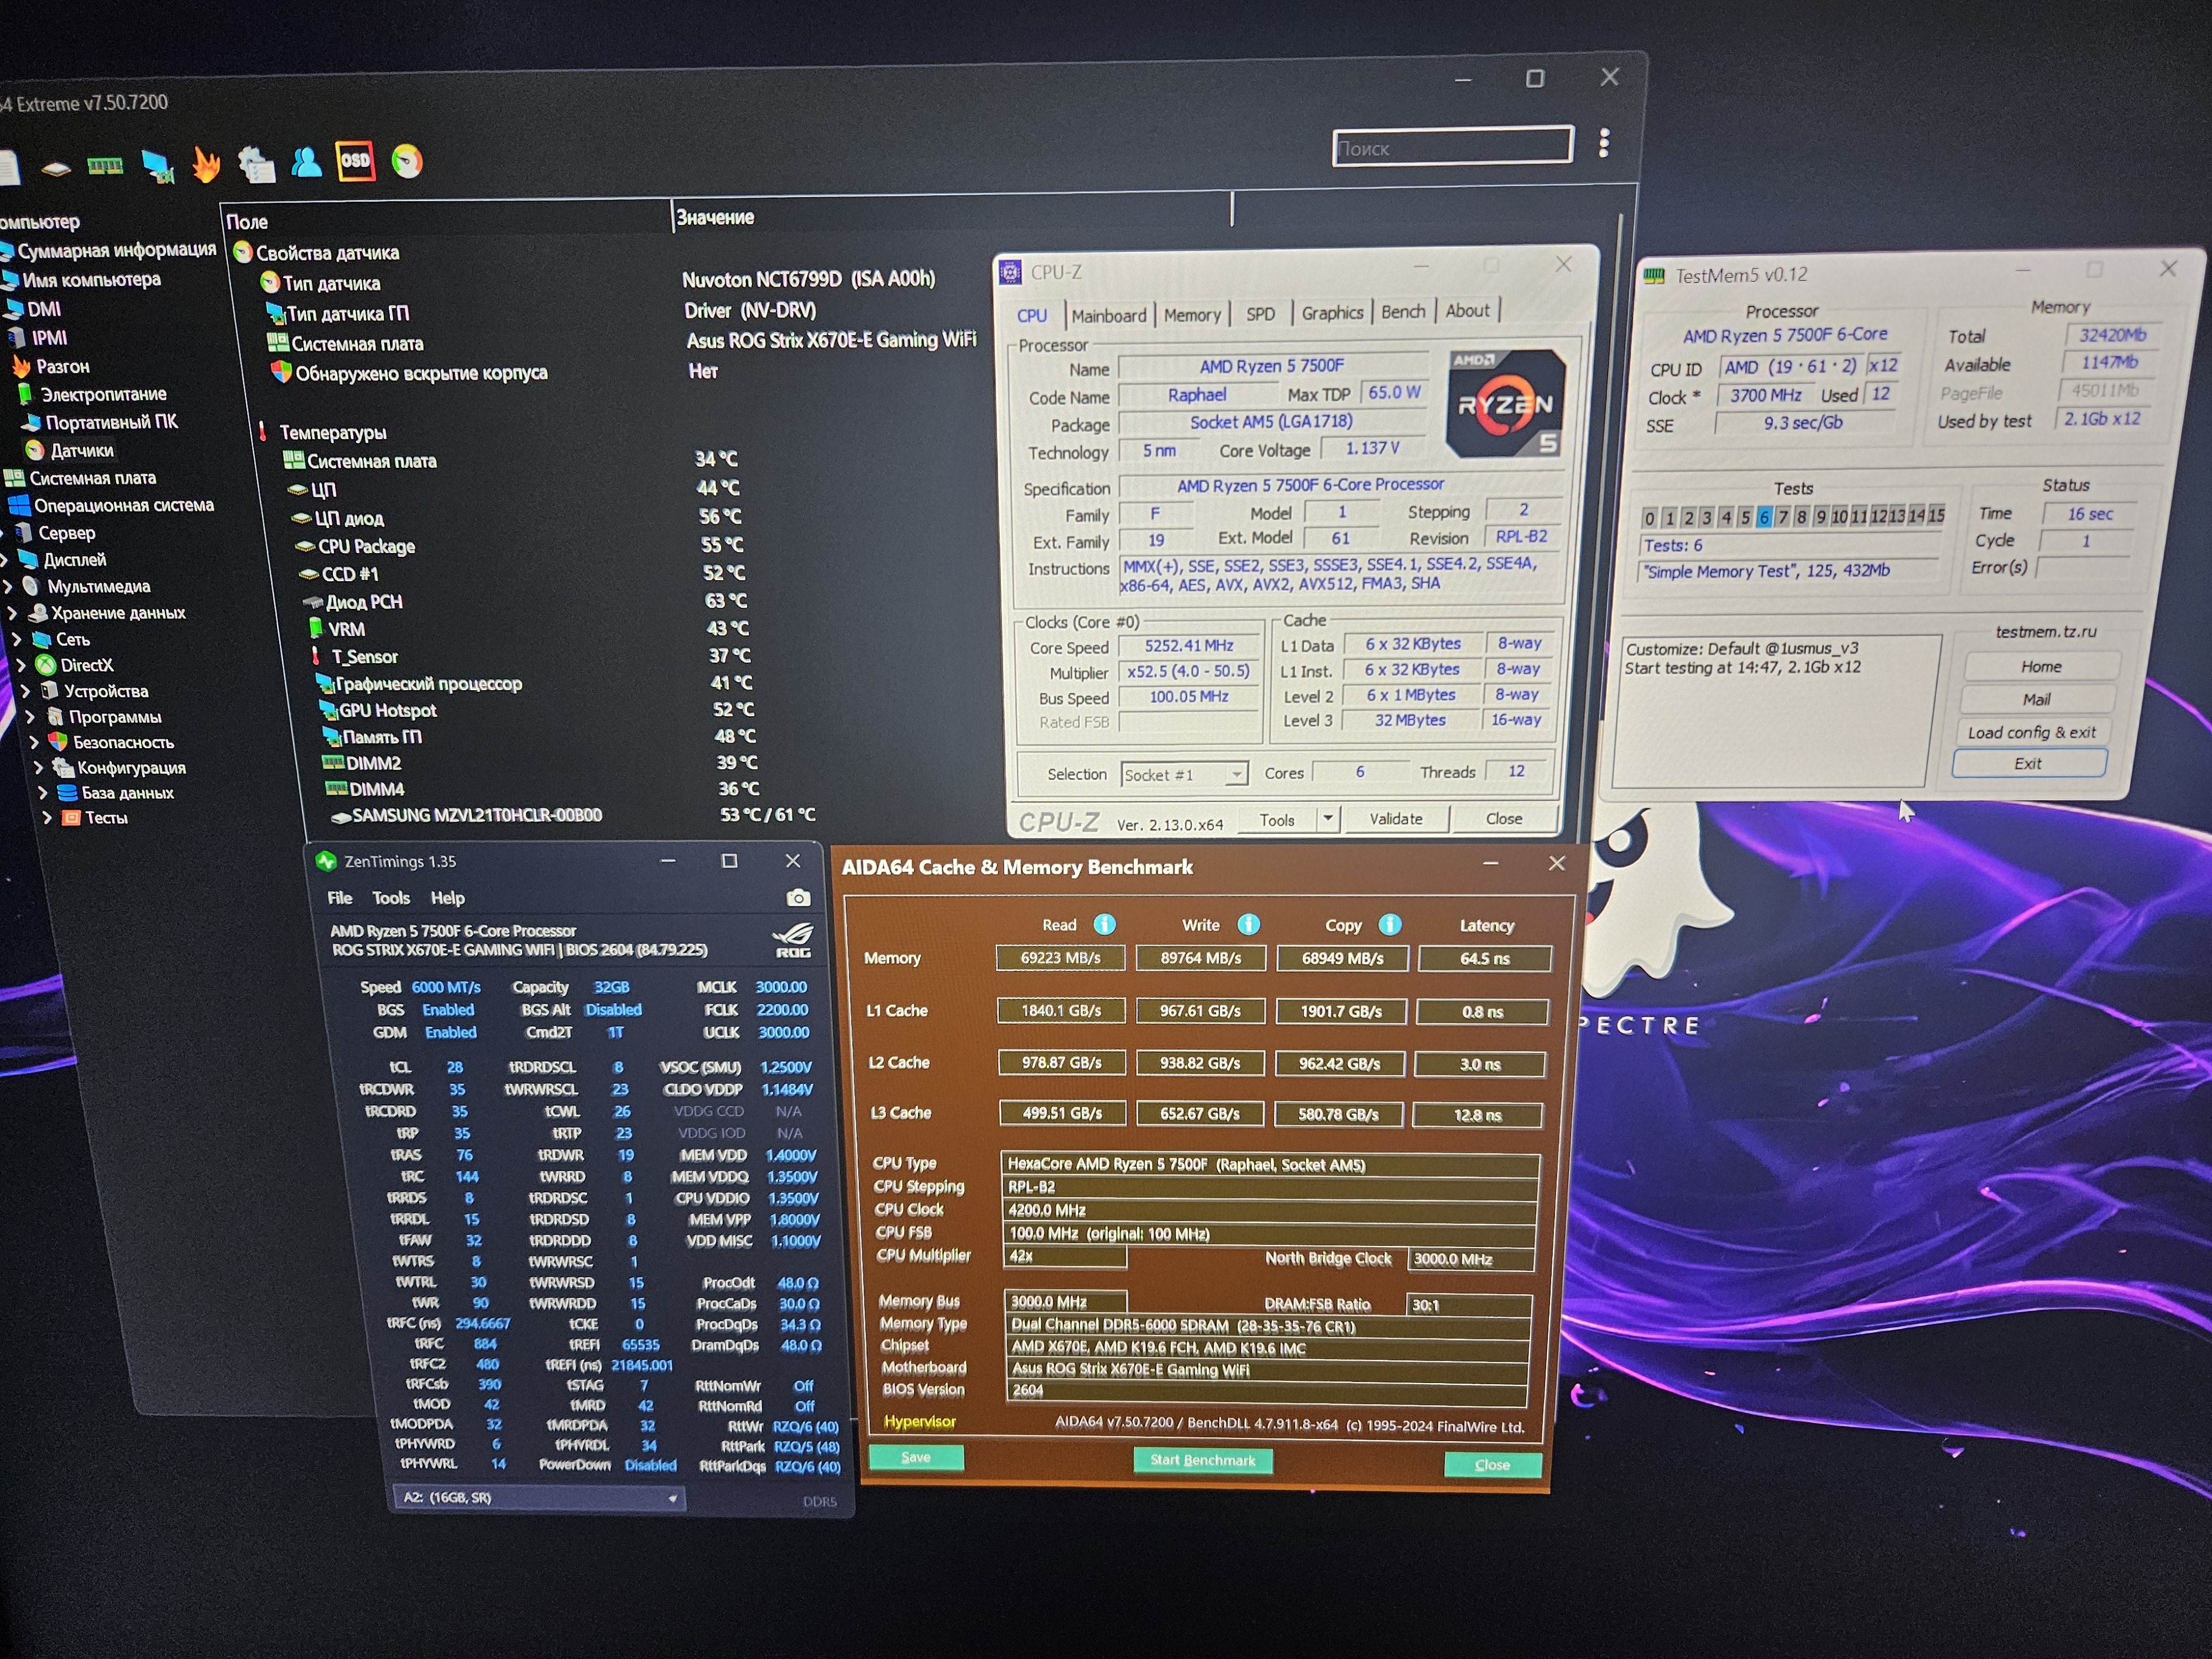This screenshot has height=1659, width=2212.
Task: Select test number 6 box in TestMem5
Action: click(x=1764, y=517)
